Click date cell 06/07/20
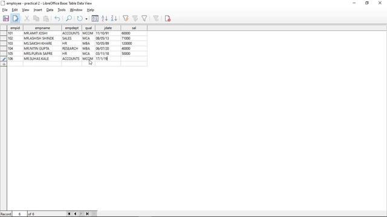This screenshot has height=217, width=387. tap(108, 48)
